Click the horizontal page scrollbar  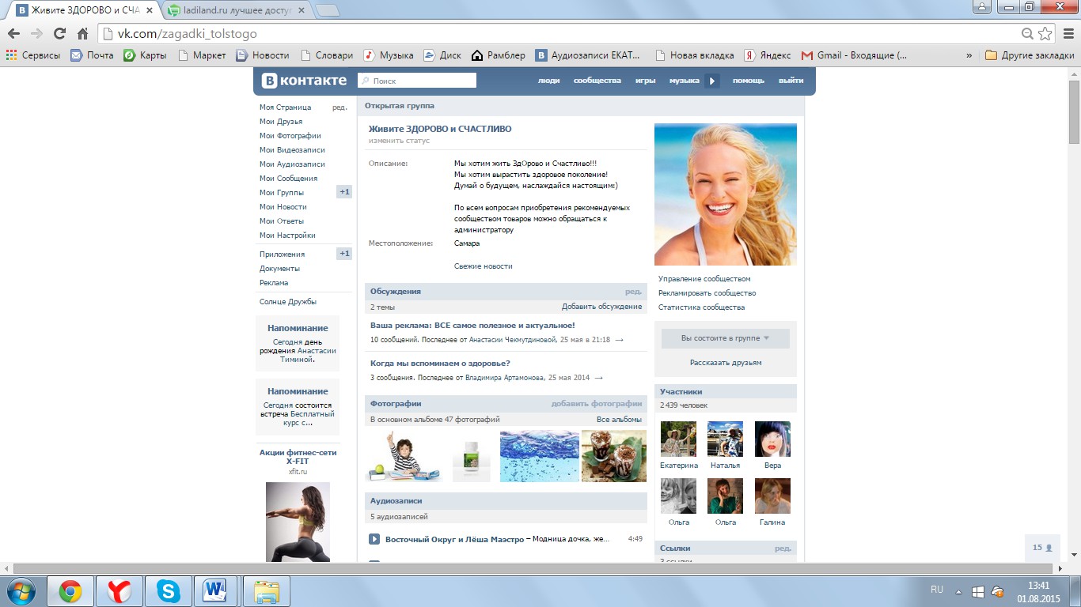(534, 568)
